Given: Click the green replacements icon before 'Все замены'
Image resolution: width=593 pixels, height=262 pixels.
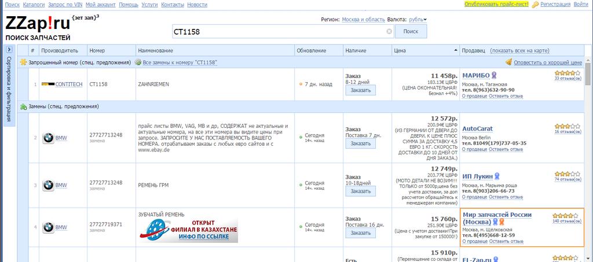Looking at the screenshot, I should (138, 62).
